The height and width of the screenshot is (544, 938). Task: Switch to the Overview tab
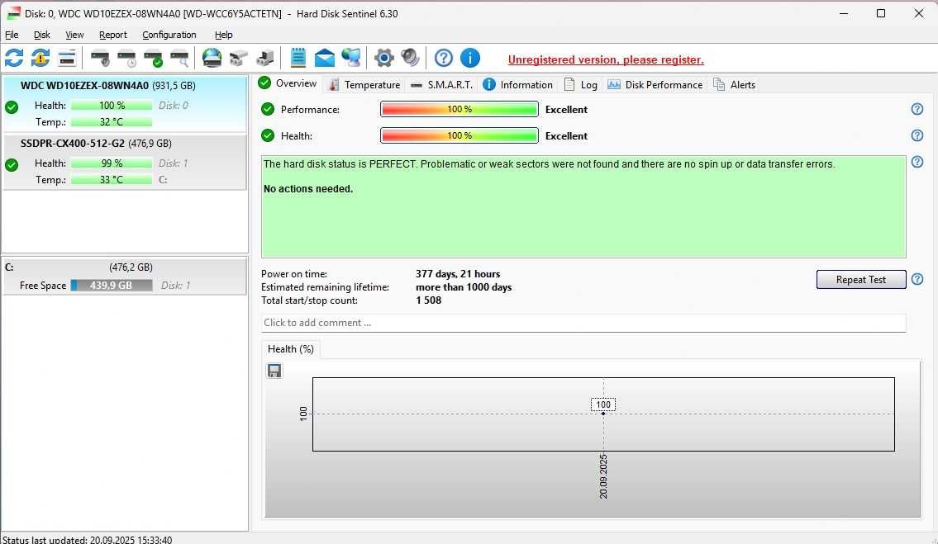[288, 83]
